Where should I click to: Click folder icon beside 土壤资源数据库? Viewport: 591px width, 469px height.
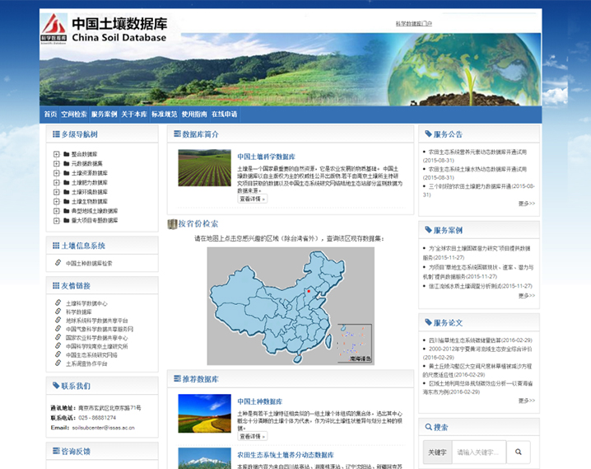[x=67, y=173]
